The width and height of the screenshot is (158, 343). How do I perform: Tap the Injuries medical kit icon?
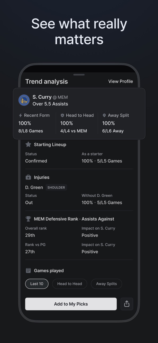coord(28,177)
